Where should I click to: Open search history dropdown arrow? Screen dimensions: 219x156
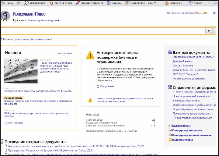coord(209,31)
